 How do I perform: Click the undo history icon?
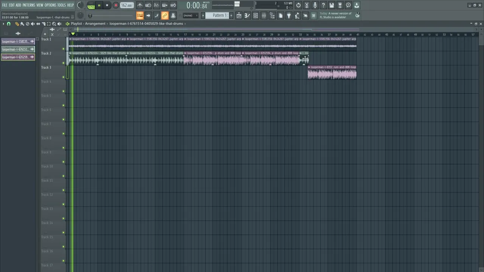point(298,5)
